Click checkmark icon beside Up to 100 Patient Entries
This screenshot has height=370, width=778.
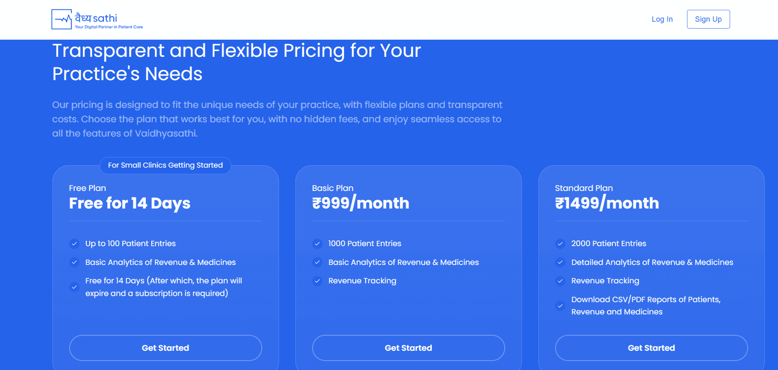point(74,244)
